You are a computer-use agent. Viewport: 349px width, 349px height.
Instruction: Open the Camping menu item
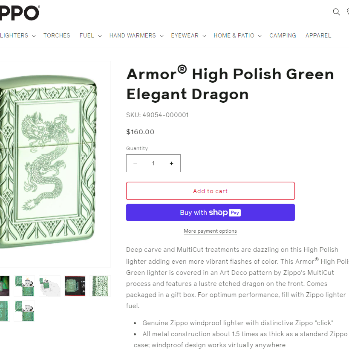(283, 36)
